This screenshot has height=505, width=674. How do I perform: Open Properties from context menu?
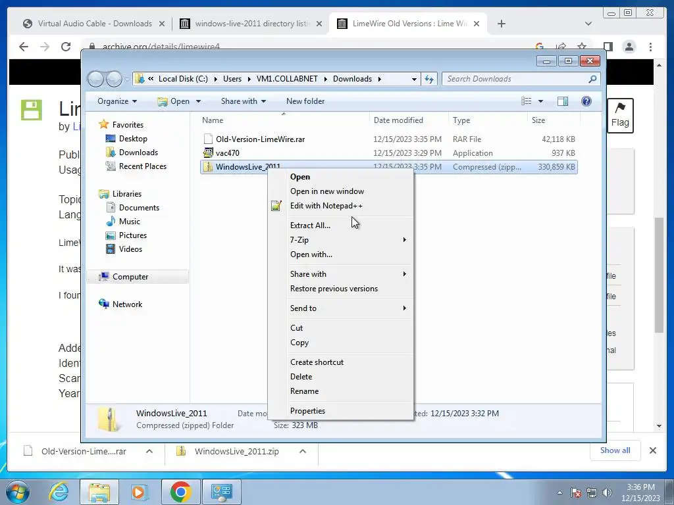tap(307, 411)
